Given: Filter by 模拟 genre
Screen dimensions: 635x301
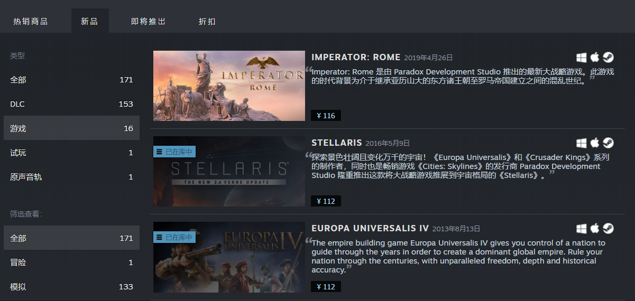Looking at the screenshot, I should pos(71,287).
